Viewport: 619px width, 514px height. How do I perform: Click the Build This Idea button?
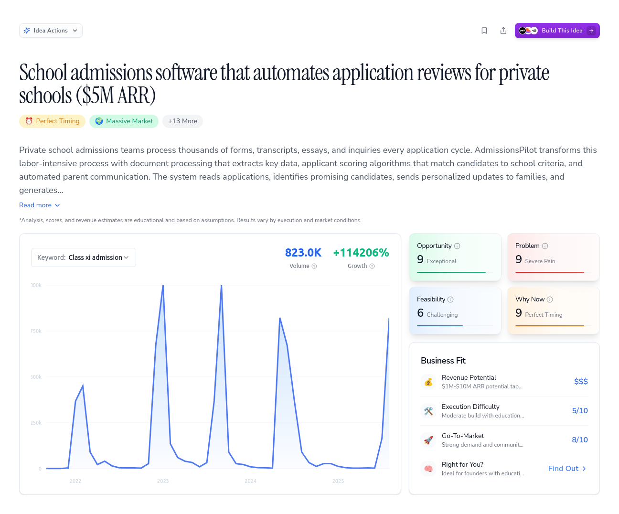[x=557, y=31]
